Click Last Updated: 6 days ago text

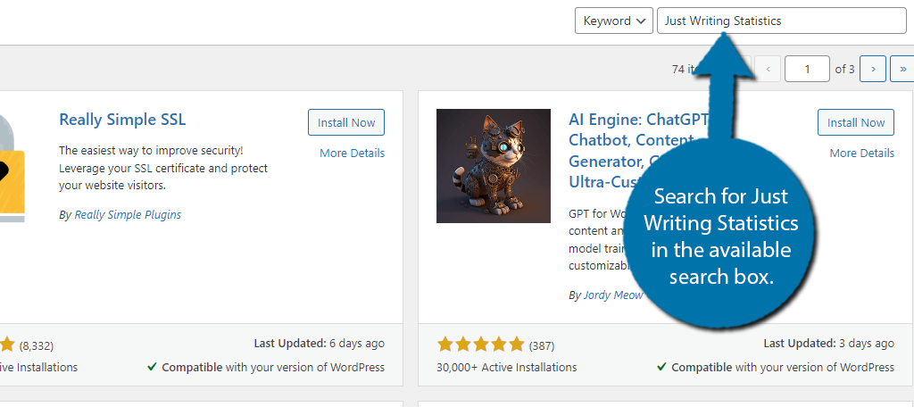(x=319, y=344)
